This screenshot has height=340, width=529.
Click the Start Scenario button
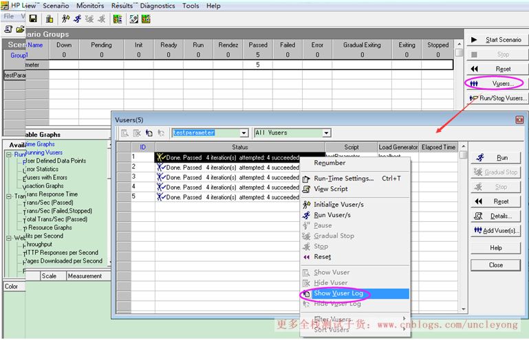coord(497,39)
